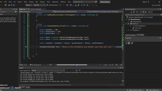
Task: Open the Tools menu
Action: (48, 2)
